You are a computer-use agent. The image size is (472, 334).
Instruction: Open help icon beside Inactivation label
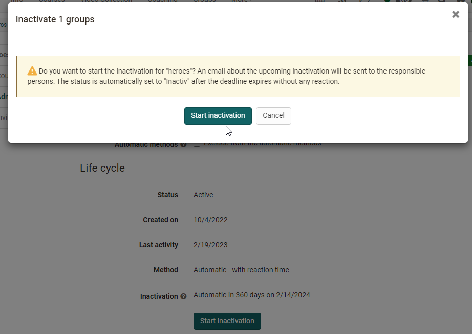[x=183, y=296]
